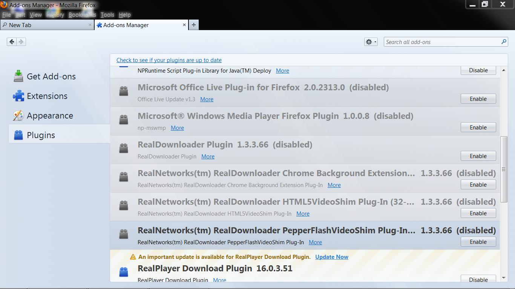Screen dimensions: 515x289
Task: Open the View menu
Action: tap(35, 15)
